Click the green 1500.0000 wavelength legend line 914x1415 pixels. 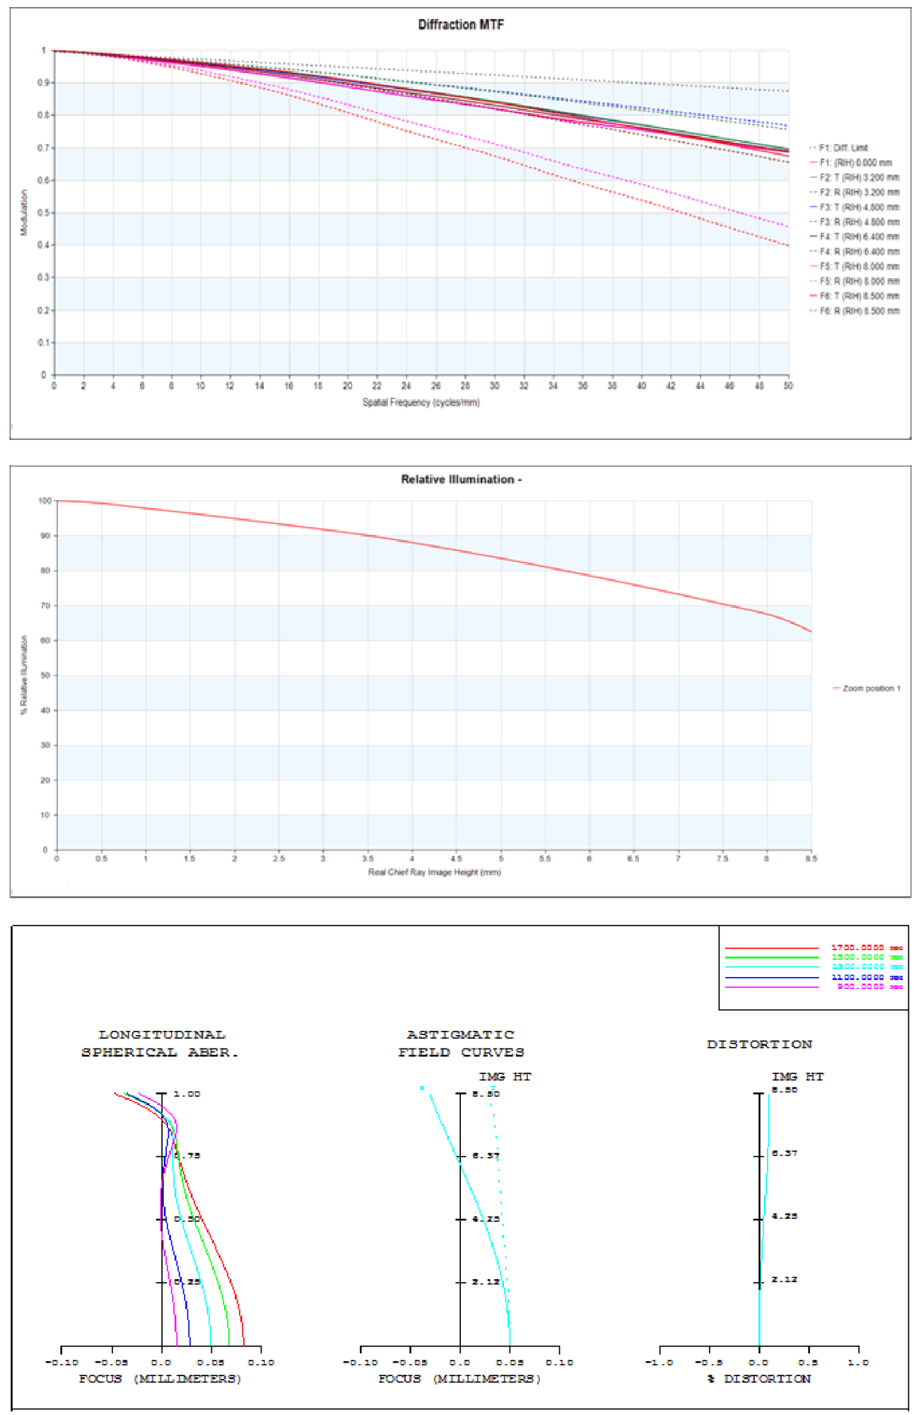(771, 957)
